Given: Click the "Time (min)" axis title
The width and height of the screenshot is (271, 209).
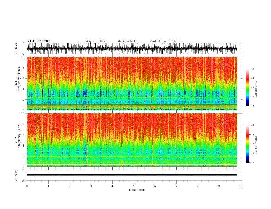Looking at the screenshot, I should [137, 190].
